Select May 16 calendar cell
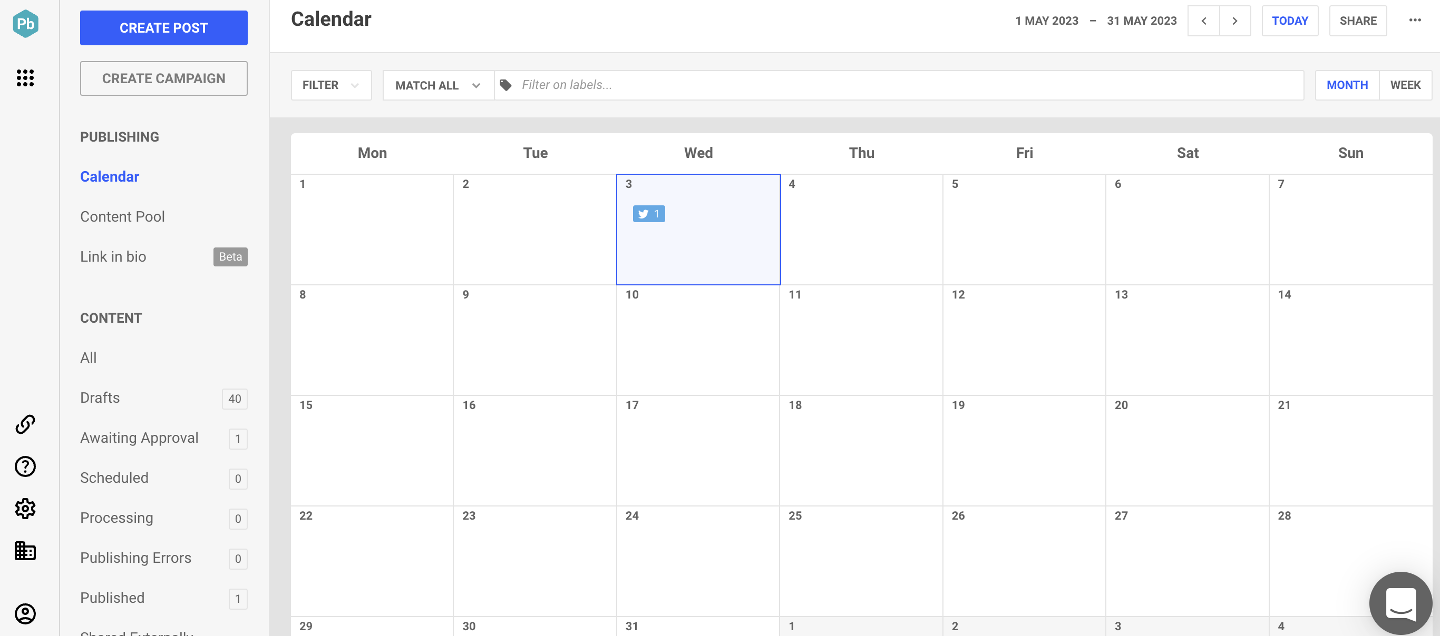The width and height of the screenshot is (1440, 636). (535, 451)
